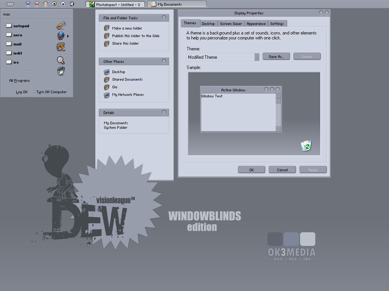Click the wrench icon in start menu
This screenshot has height=291, width=389.
tap(61, 25)
